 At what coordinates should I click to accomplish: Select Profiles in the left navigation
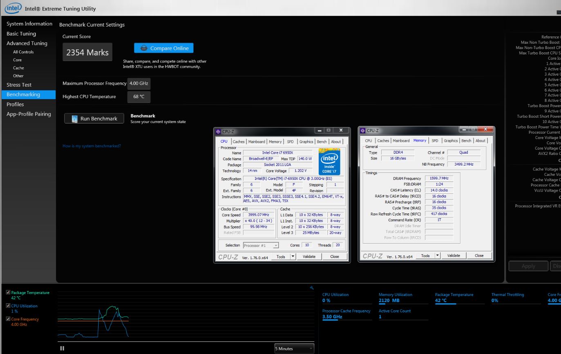(15, 104)
